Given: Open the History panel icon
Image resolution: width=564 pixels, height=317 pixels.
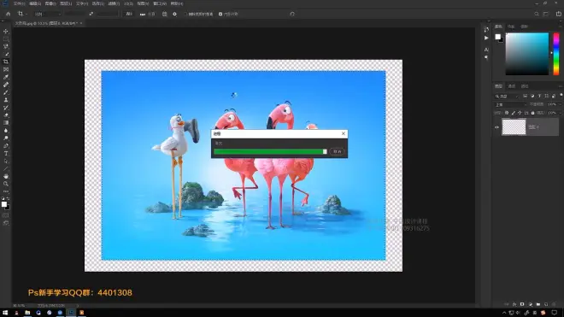Looking at the screenshot, I should pyautogui.click(x=486, y=30).
